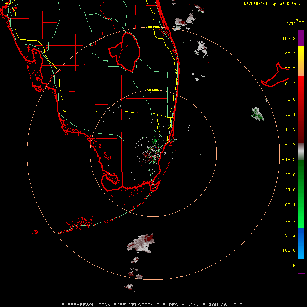
Task: Click the VEL legend heading
Action: coord(299,20)
